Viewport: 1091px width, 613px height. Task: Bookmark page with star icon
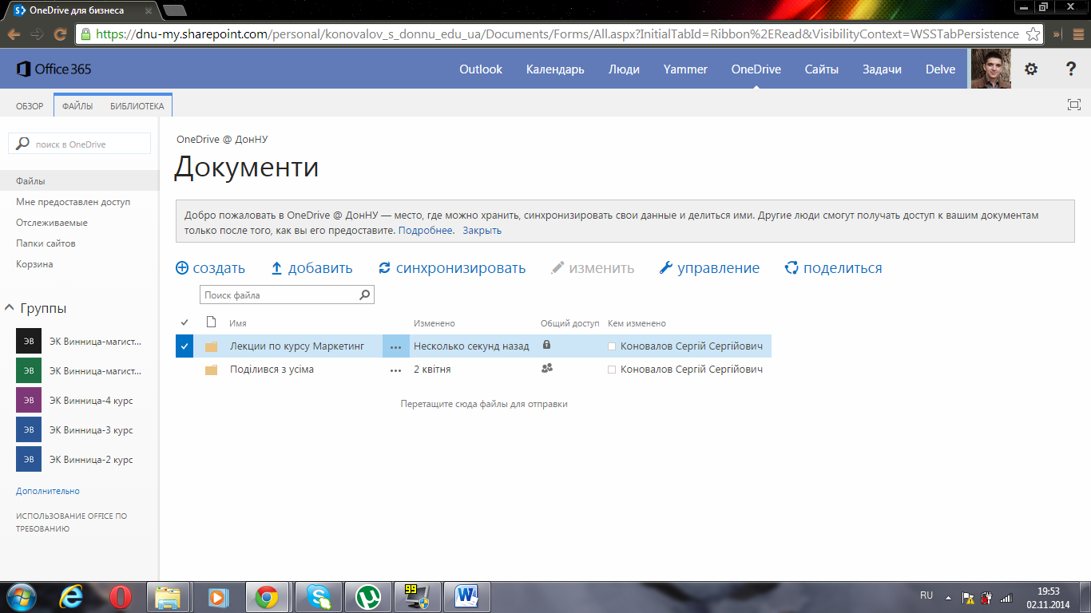point(1033,34)
